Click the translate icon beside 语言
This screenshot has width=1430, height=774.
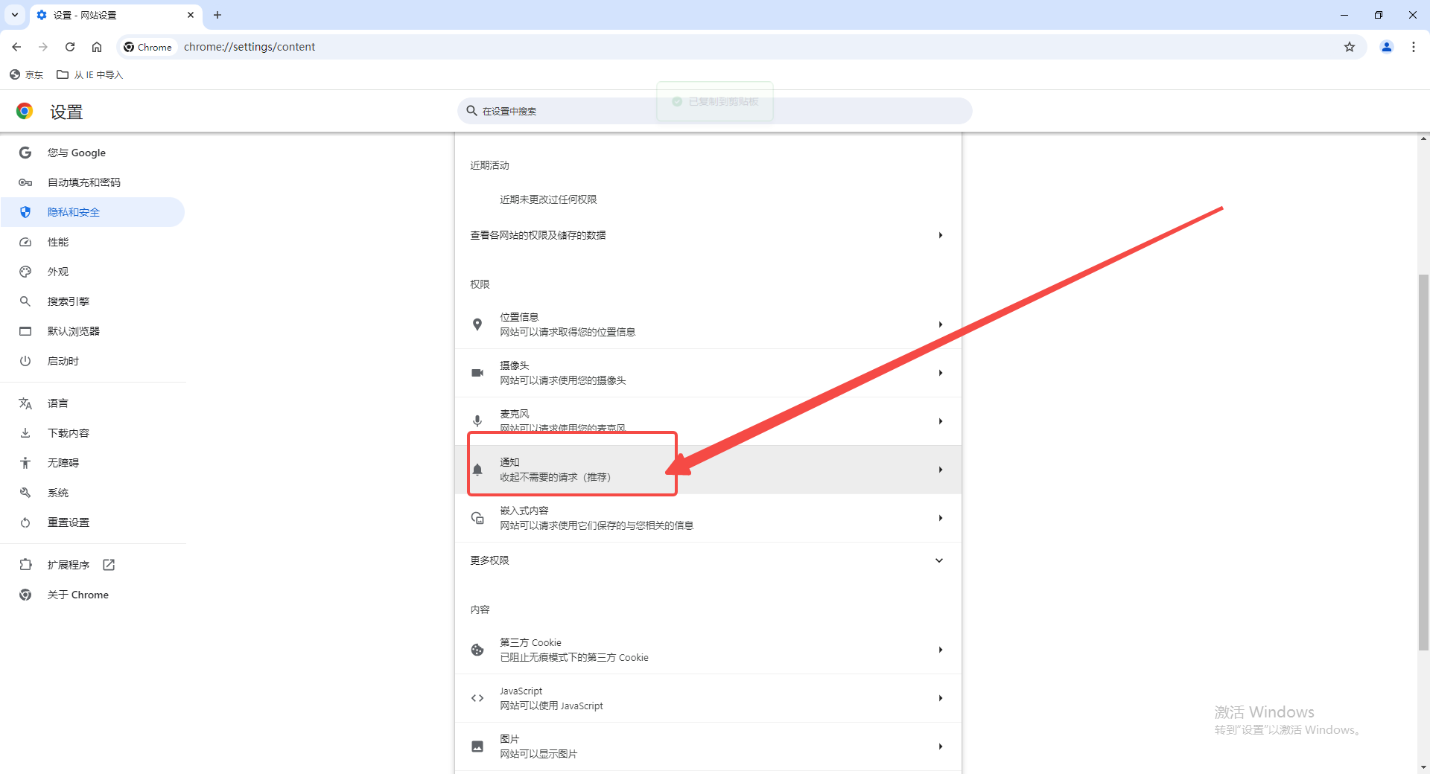pos(25,403)
